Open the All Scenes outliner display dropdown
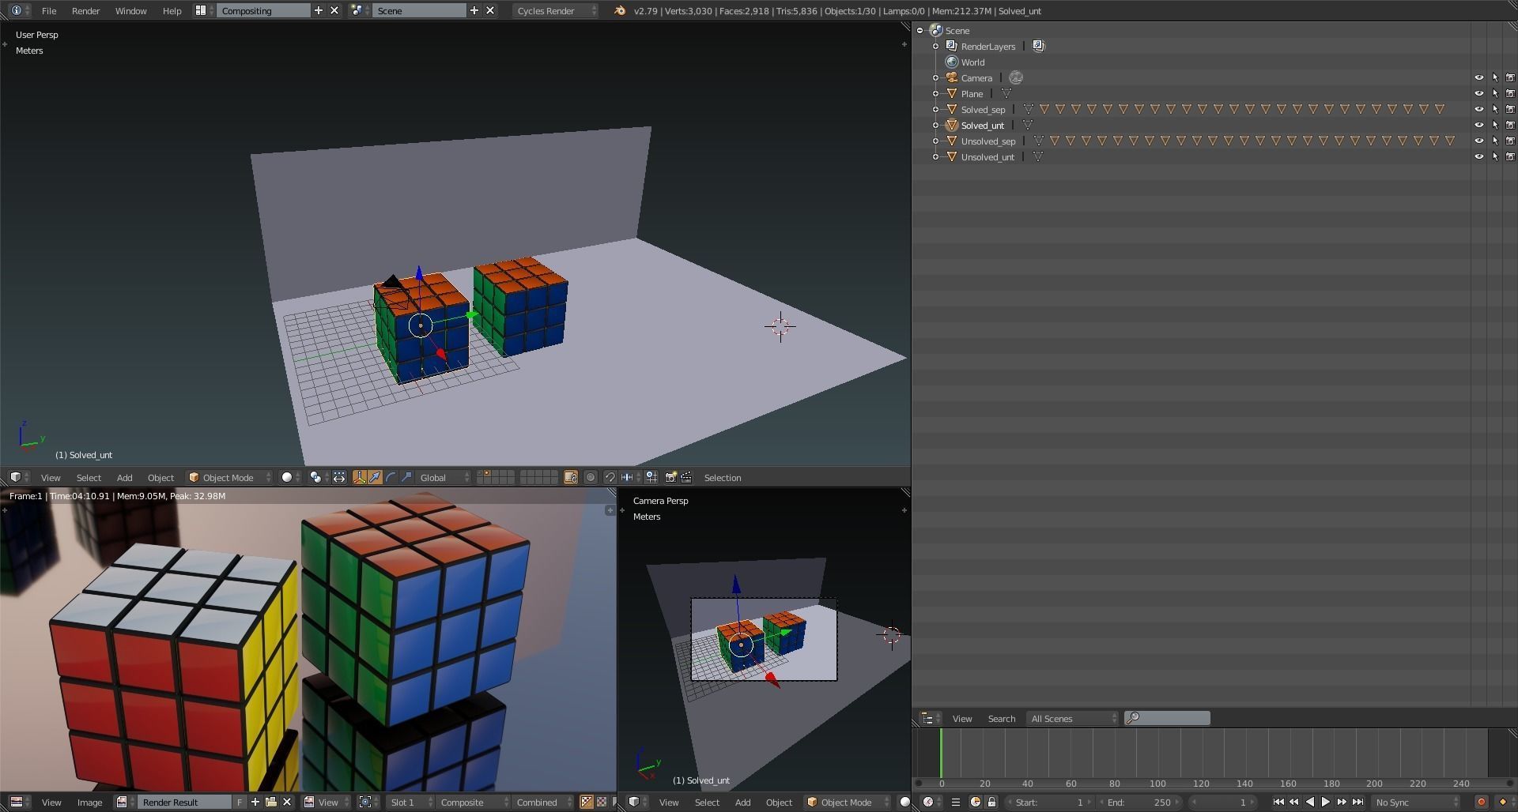 pyautogui.click(x=1073, y=719)
